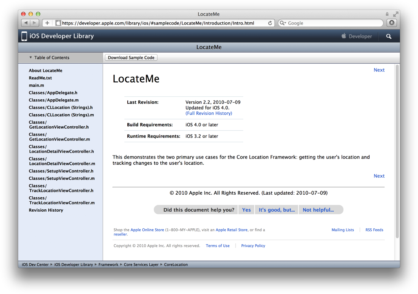Open Privacy Policy link
418x294 pixels.
[253, 246]
